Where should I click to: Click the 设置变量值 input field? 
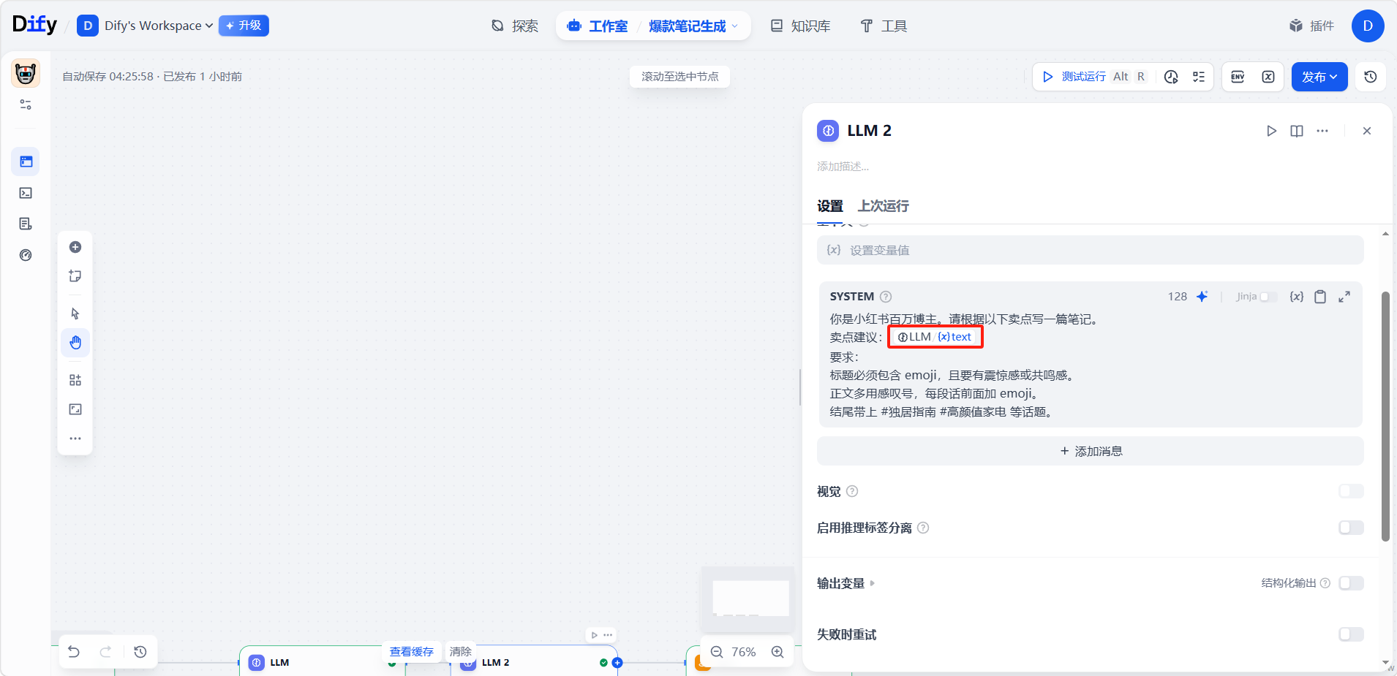pyautogui.click(x=1090, y=250)
